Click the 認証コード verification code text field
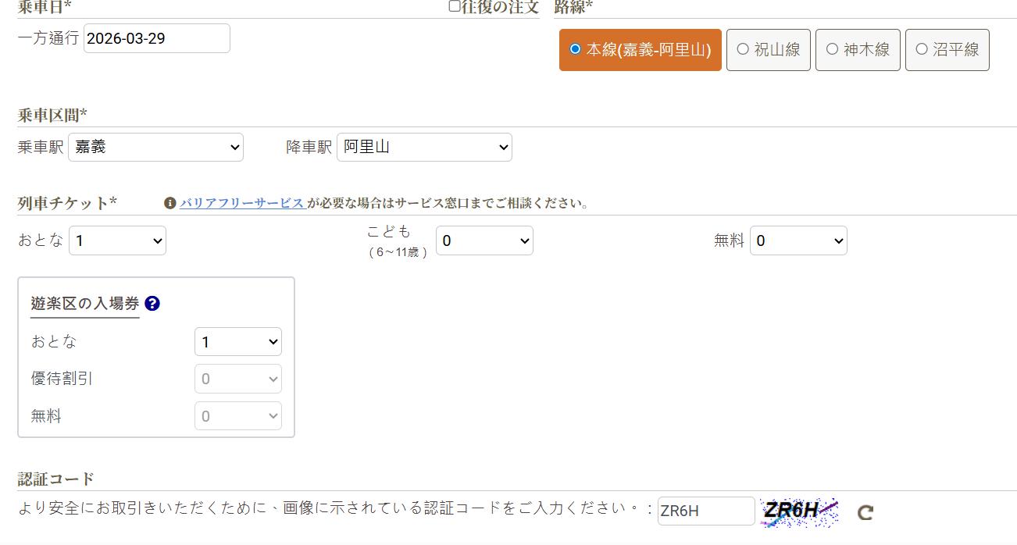Viewport: 1017px width, 545px height. point(705,511)
